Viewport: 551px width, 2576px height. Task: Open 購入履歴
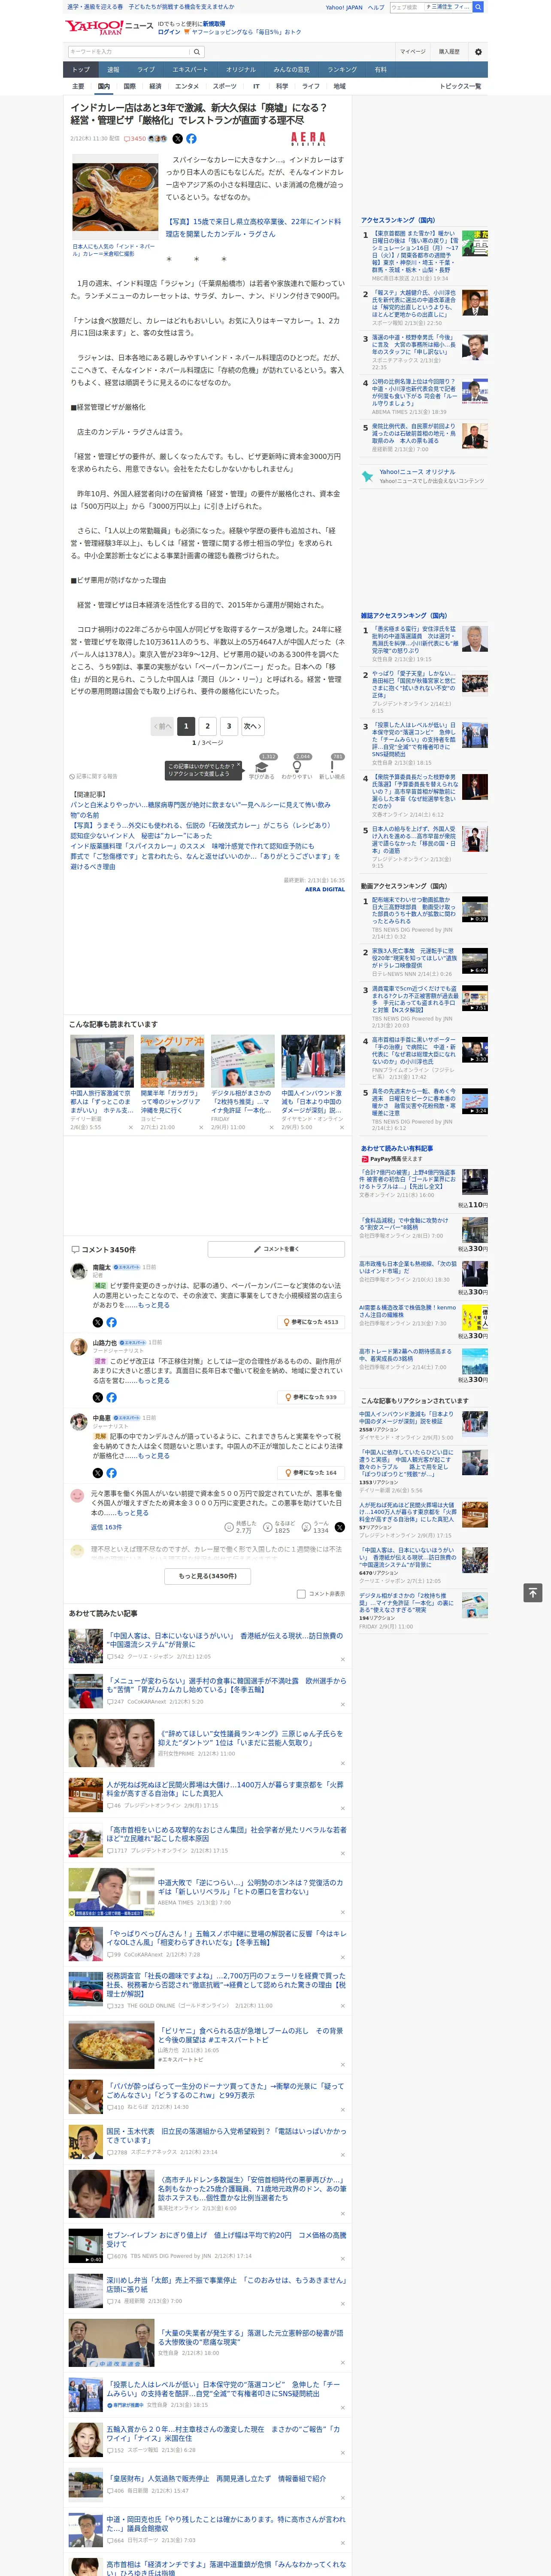[x=449, y=52]
